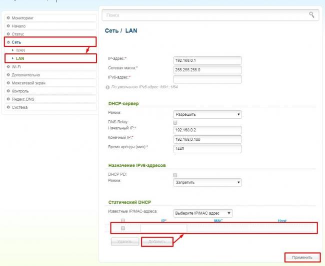Tick the checkbox in the static DHCP row
Image resolution: width=325 pixels, height=266 pixels.
point(123,228)
